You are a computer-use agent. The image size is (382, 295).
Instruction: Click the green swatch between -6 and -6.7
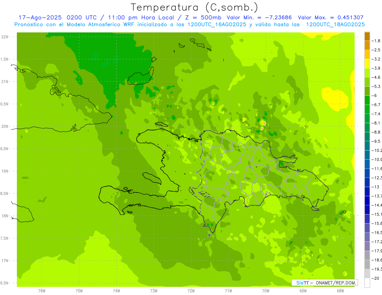[x=367, y=100]
